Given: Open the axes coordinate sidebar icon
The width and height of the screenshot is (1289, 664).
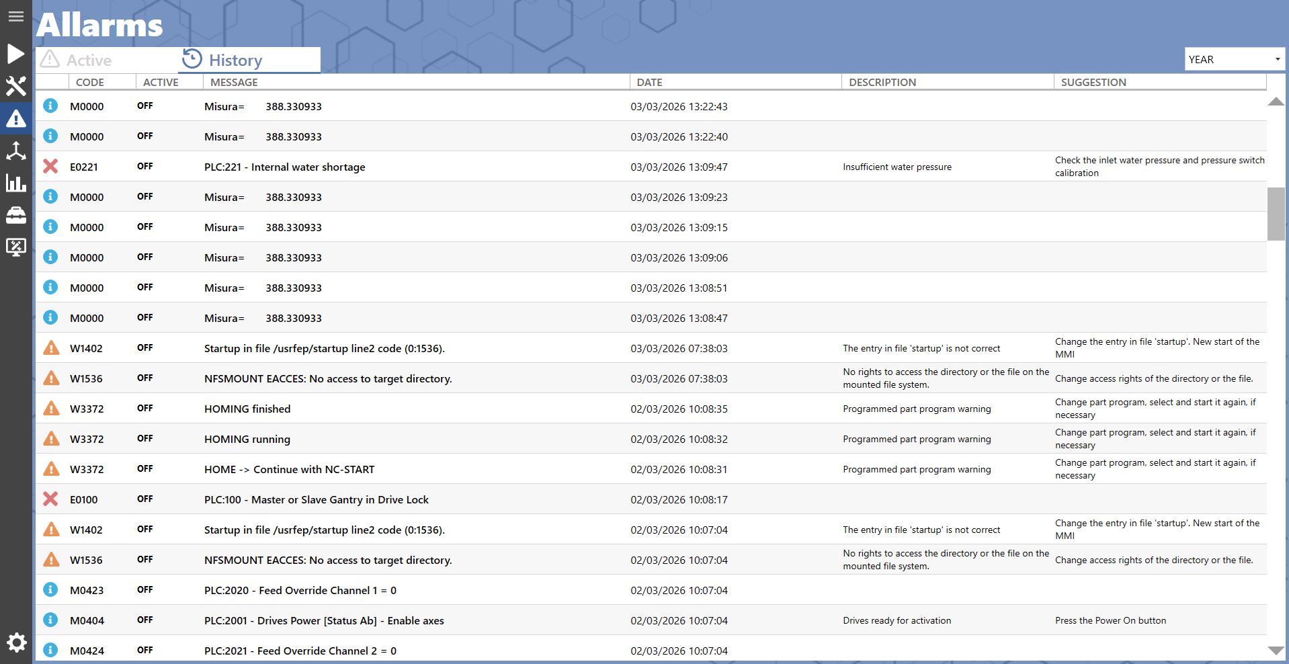Looking at the screenshot, I should click(x=16, y=151).
